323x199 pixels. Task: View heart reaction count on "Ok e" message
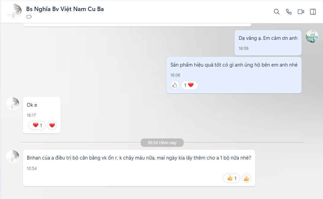(37, 125)
